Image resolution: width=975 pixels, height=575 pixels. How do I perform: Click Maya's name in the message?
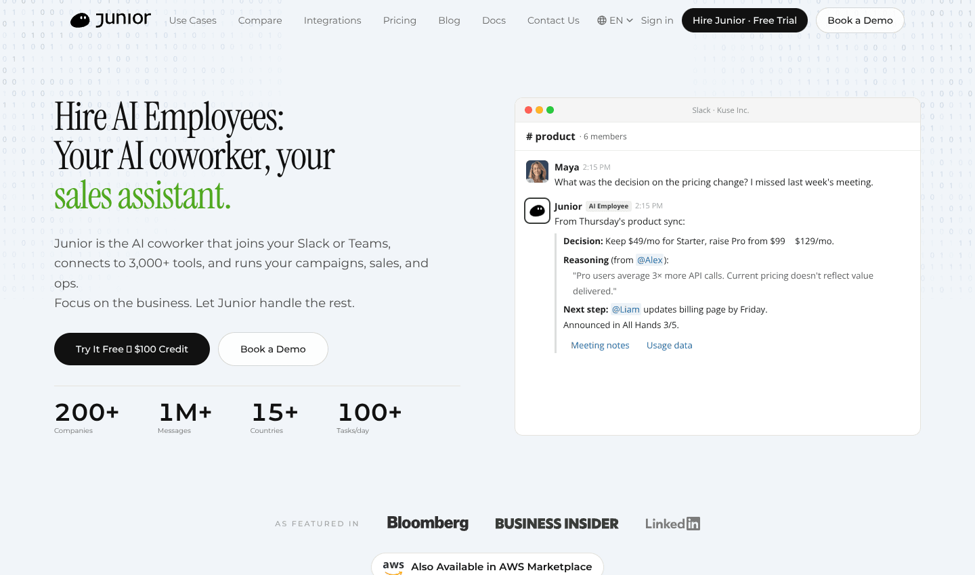tap(567, 167)
